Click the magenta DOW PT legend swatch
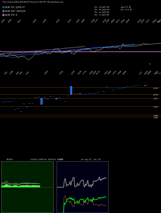This screenshot has height=213, width=161. tap(3, 15)
